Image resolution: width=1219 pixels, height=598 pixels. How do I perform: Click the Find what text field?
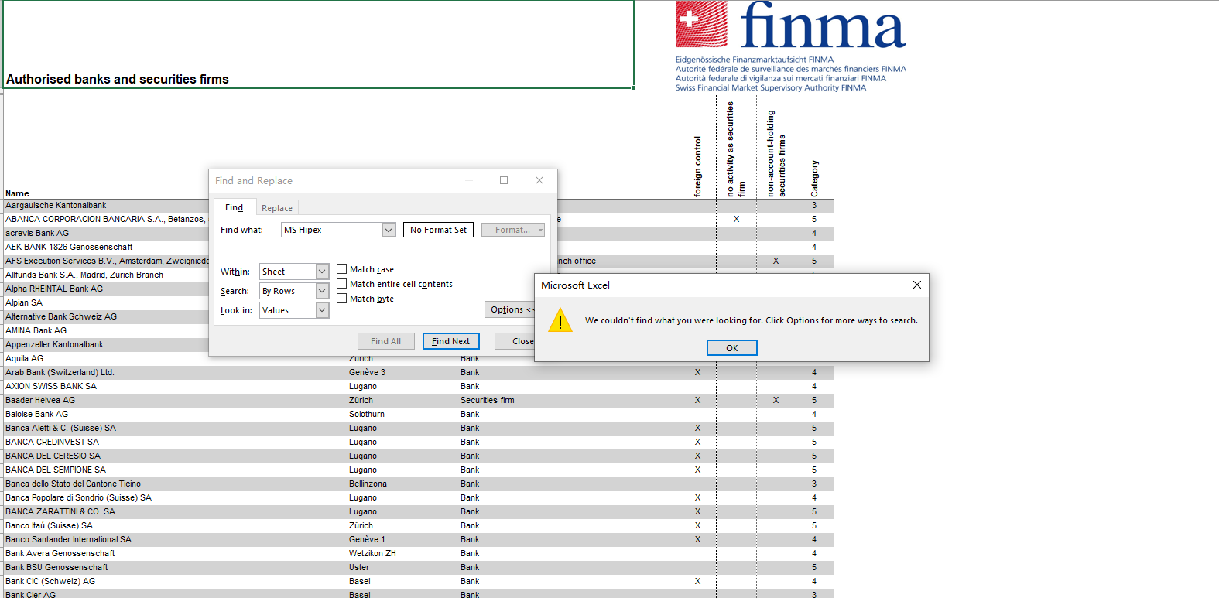(331, 230)
